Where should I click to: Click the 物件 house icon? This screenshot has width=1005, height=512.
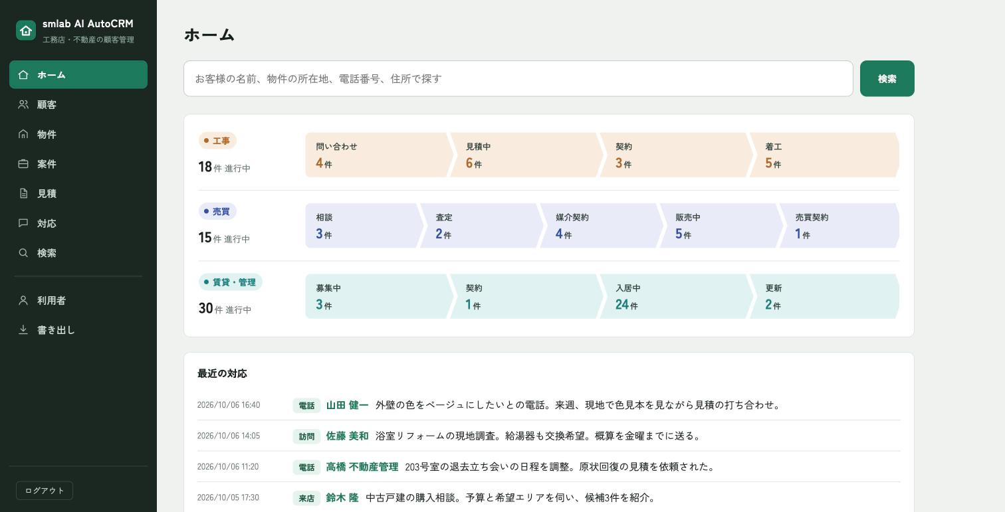coord(23,134)
